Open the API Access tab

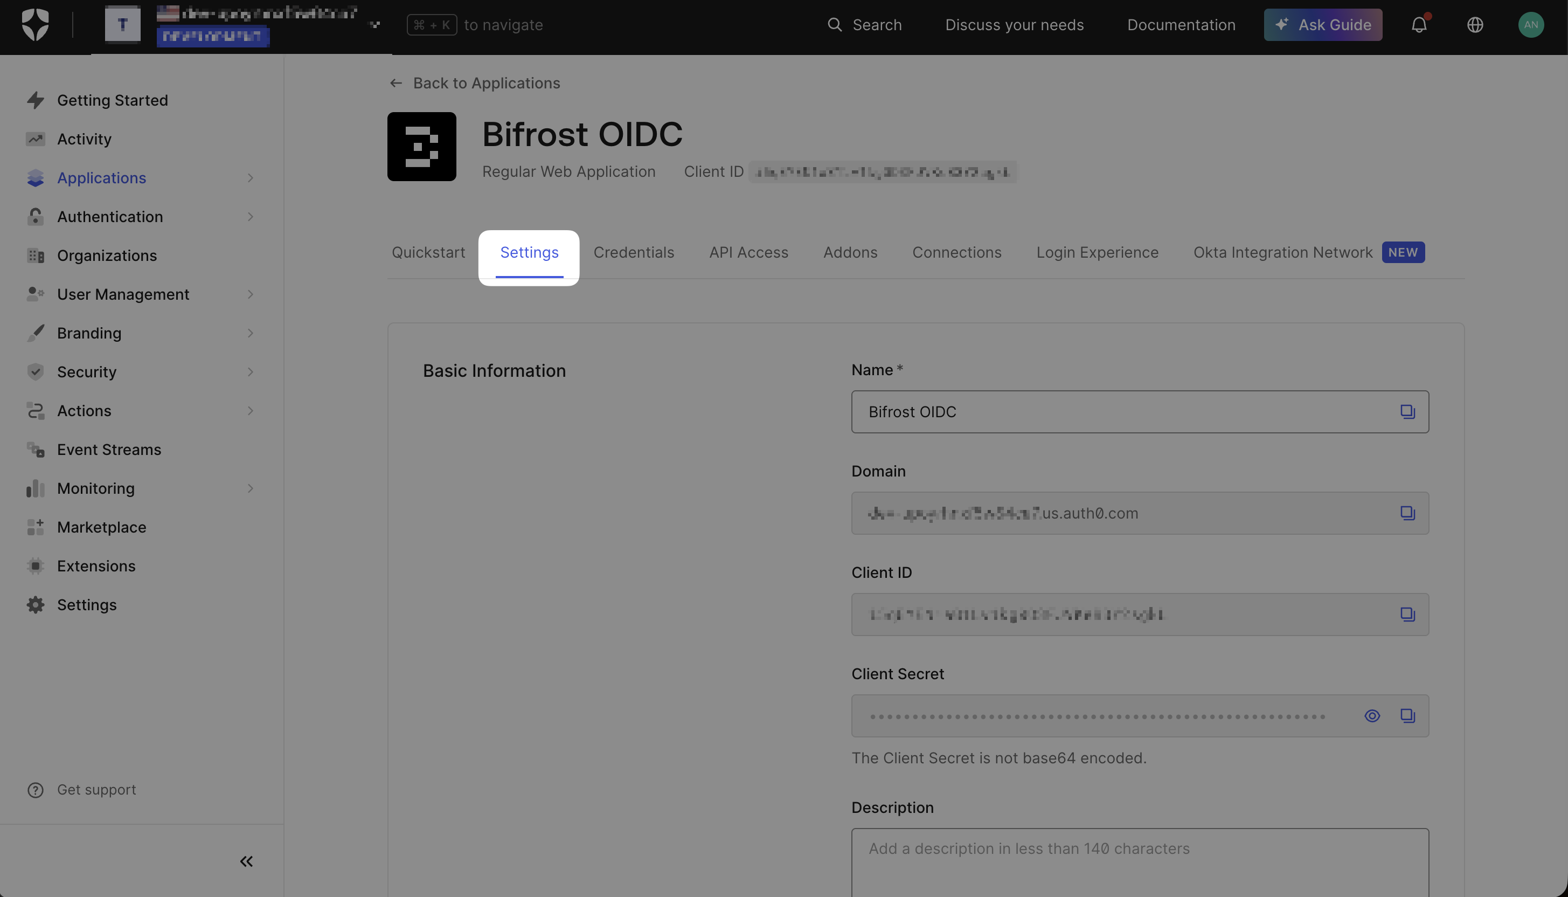748,253
